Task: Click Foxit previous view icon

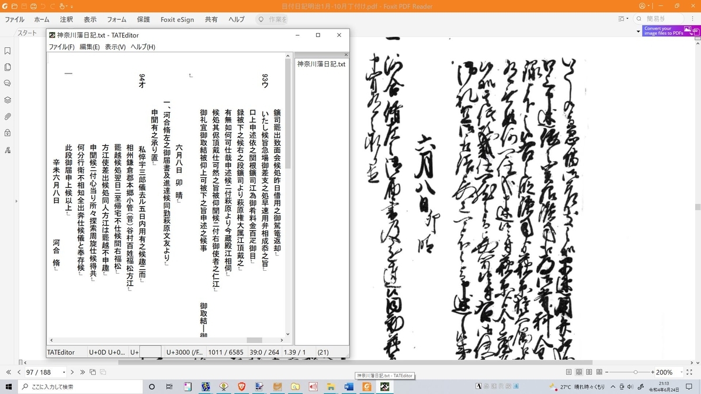Action: pos(93,372)
